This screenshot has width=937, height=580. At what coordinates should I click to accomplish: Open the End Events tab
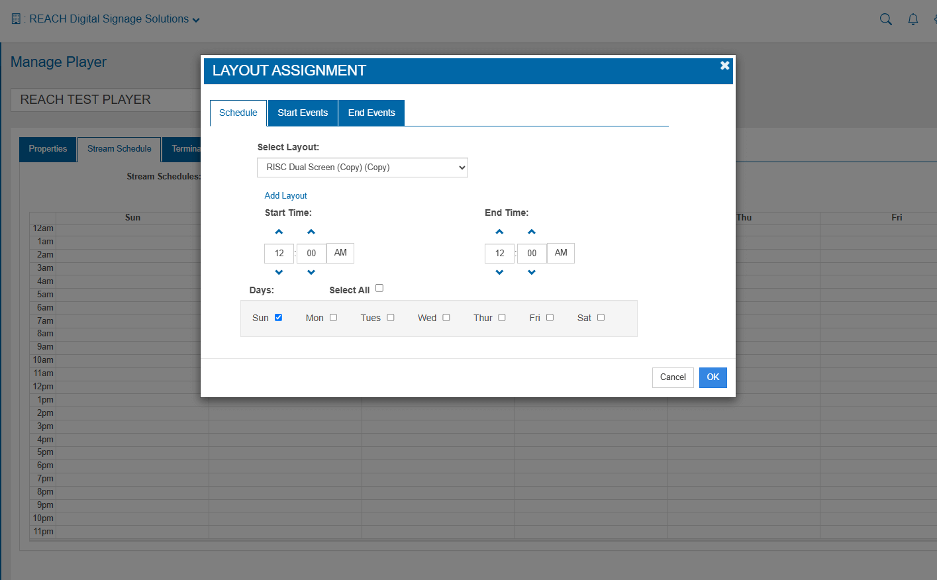click(x=371, y=113)
